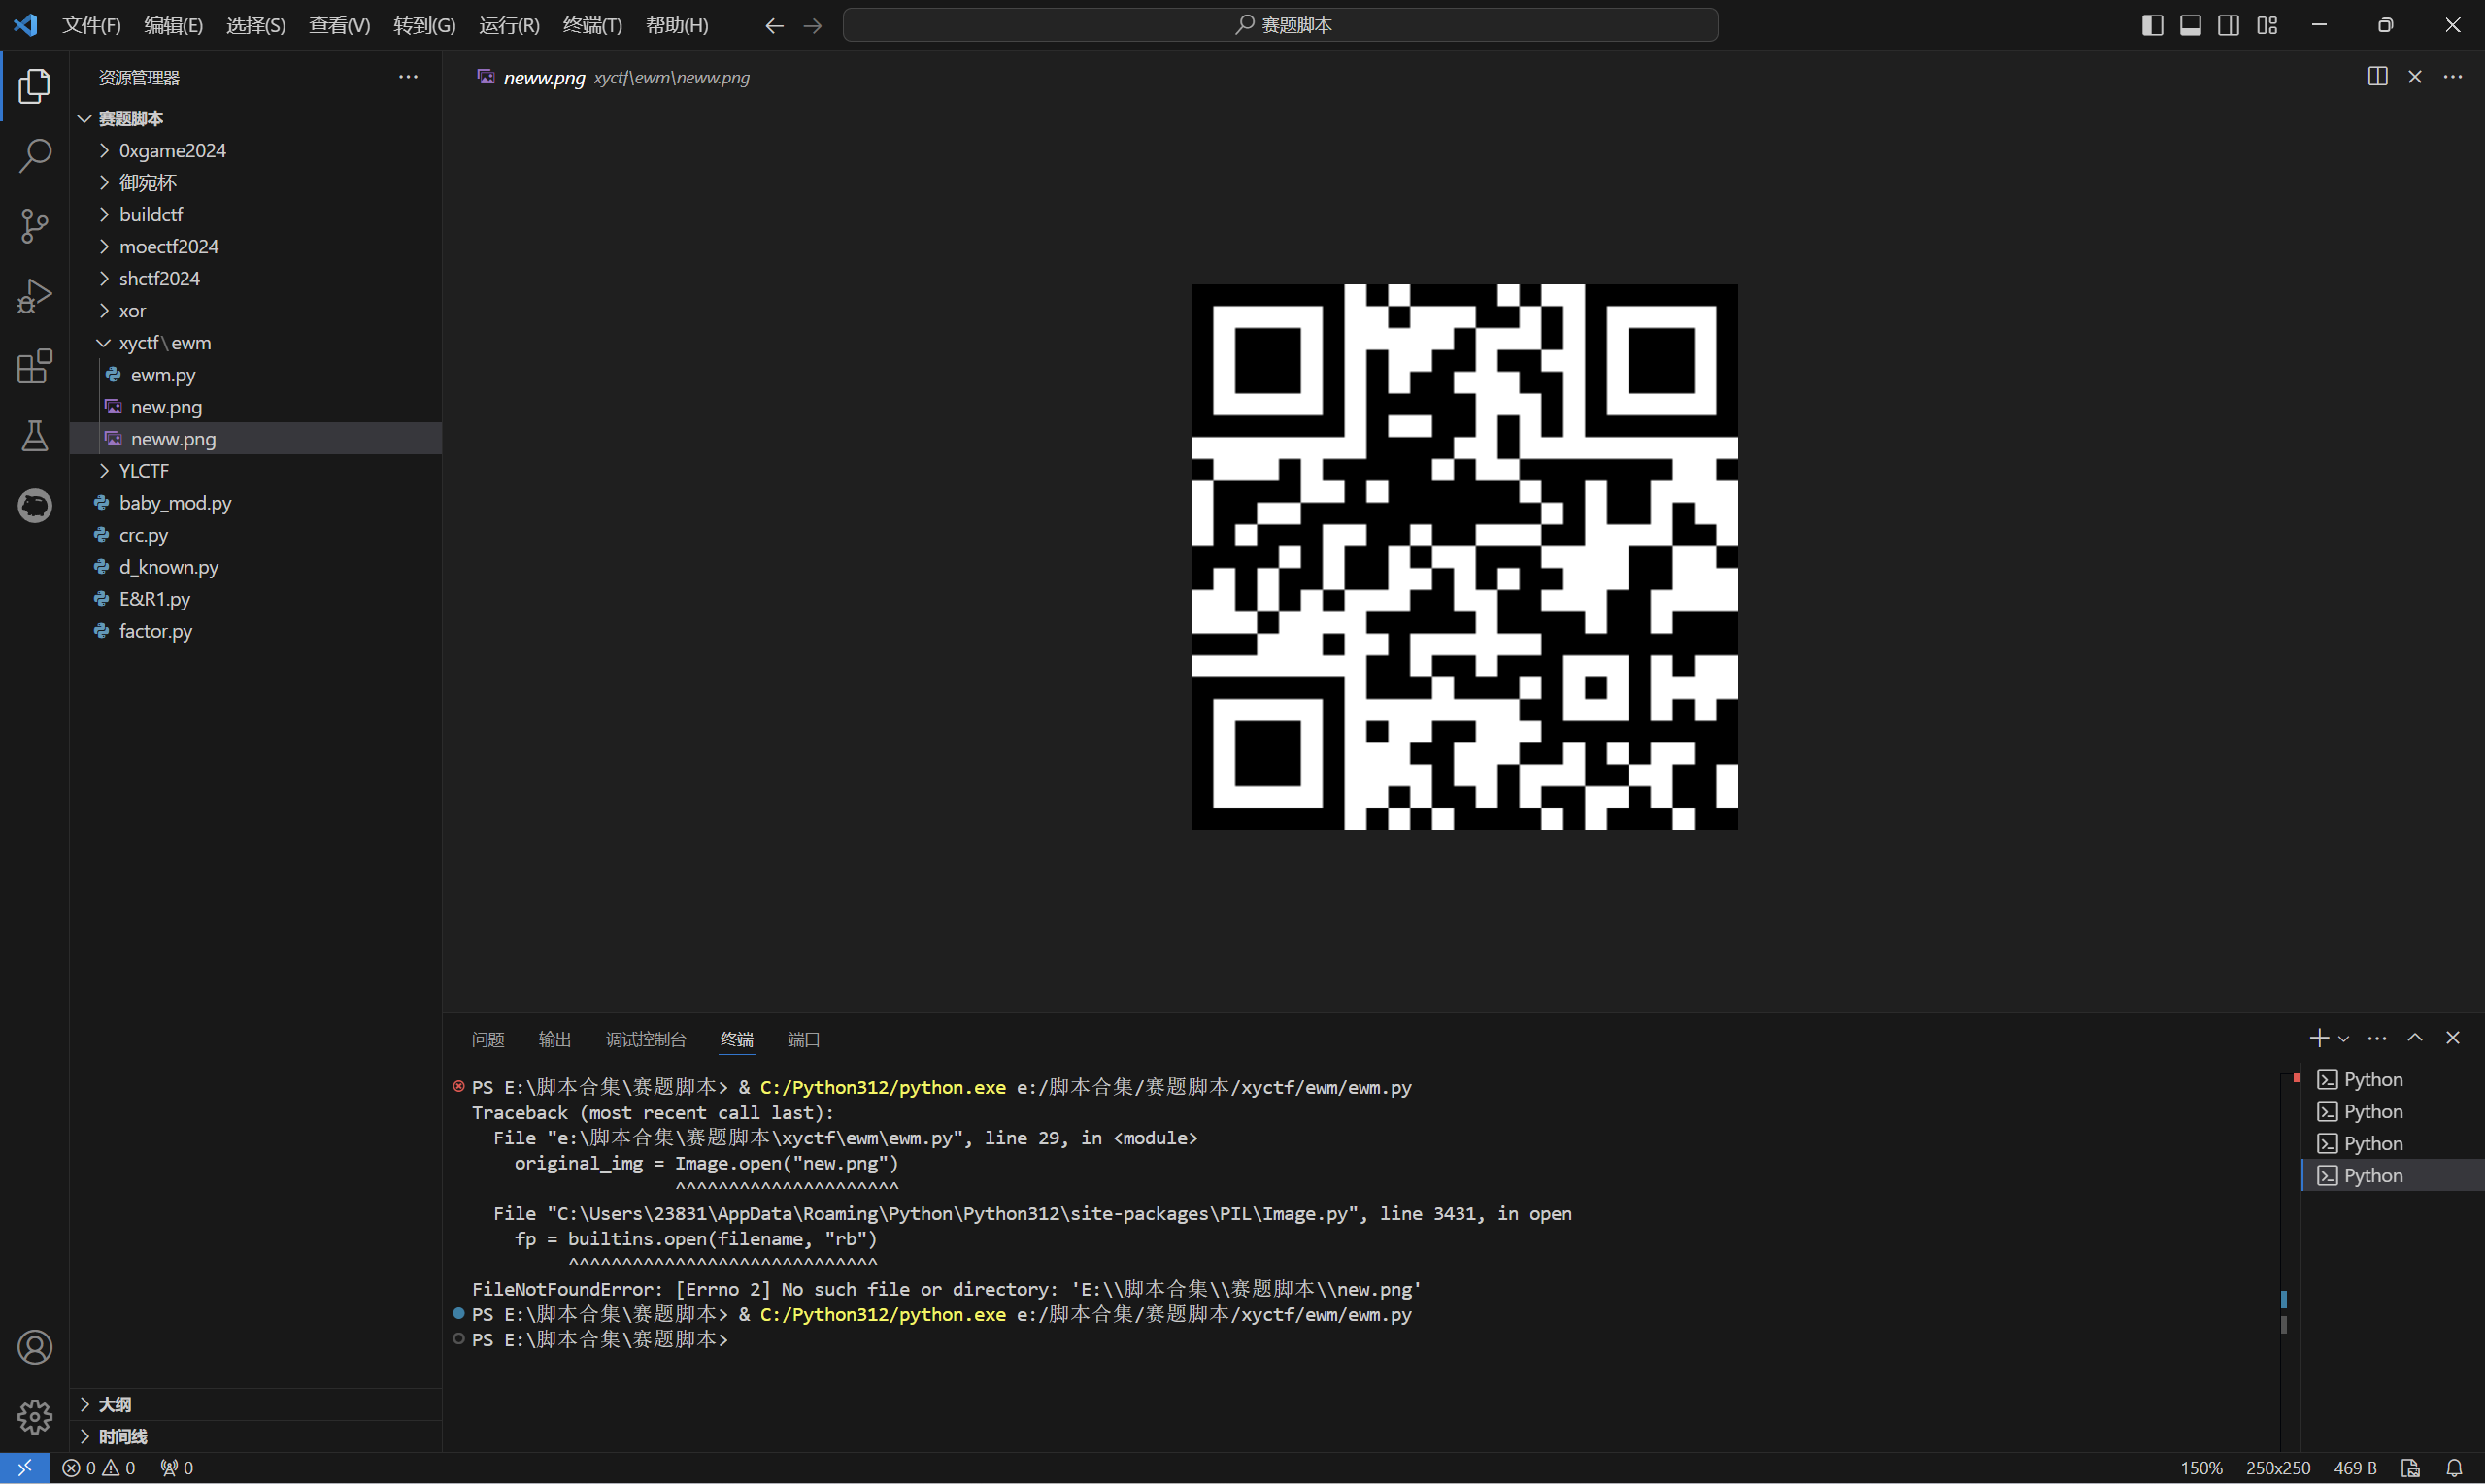The image size is (2485, 1484).
Task: Show errors and warnings count in status bar
Action: tap(98, 1468)
